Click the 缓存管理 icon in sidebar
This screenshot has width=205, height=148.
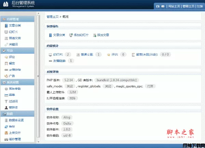click(6, 139)
